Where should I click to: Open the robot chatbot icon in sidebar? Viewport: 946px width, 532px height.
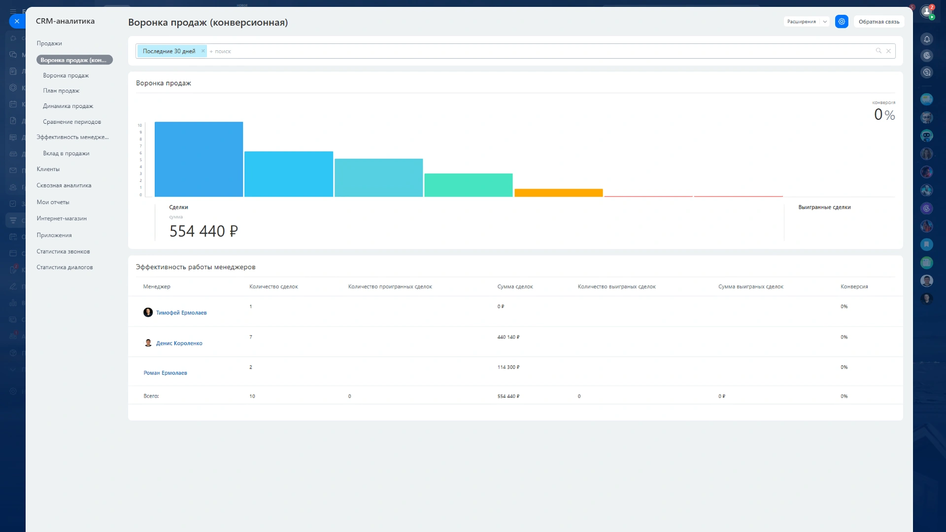coord(927,135)
